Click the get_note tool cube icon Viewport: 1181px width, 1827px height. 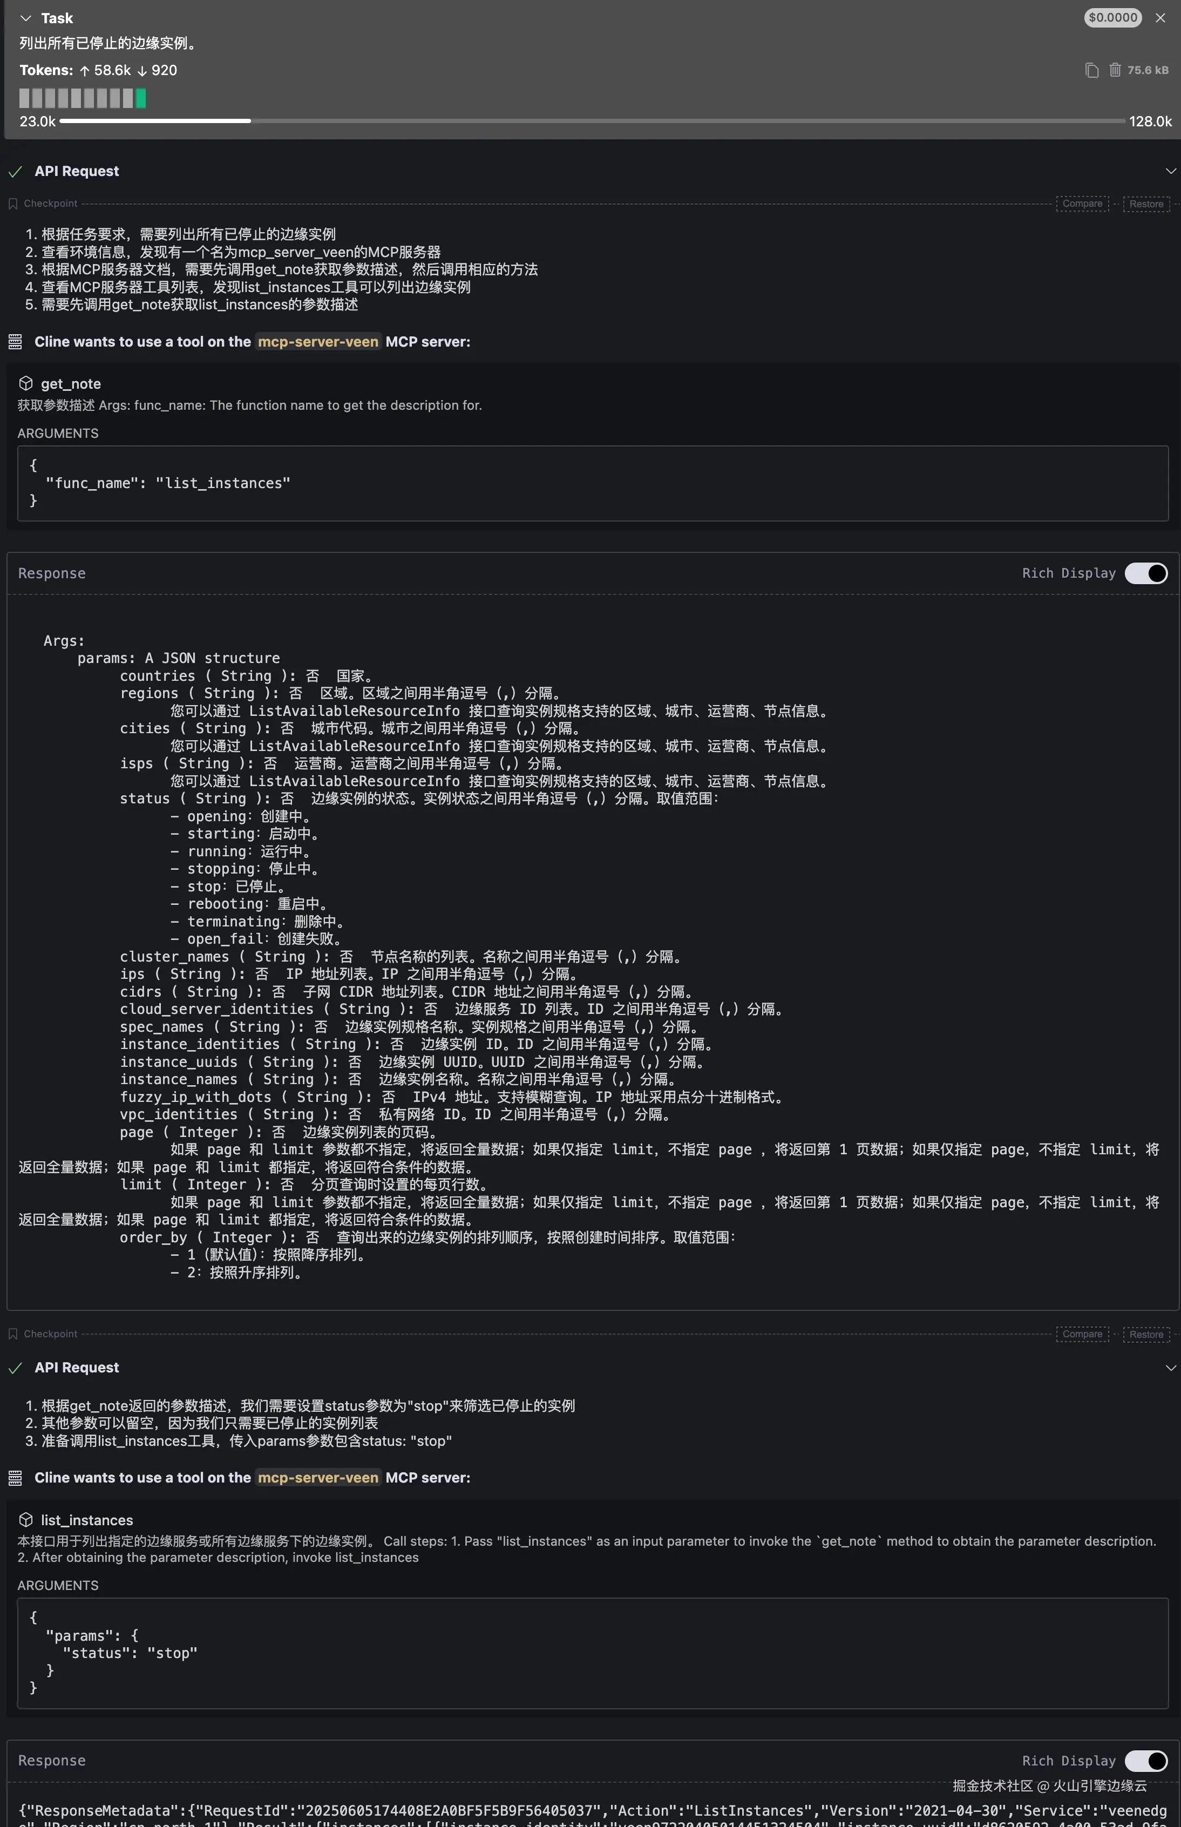pyautogui.click(x=25, y=383)
